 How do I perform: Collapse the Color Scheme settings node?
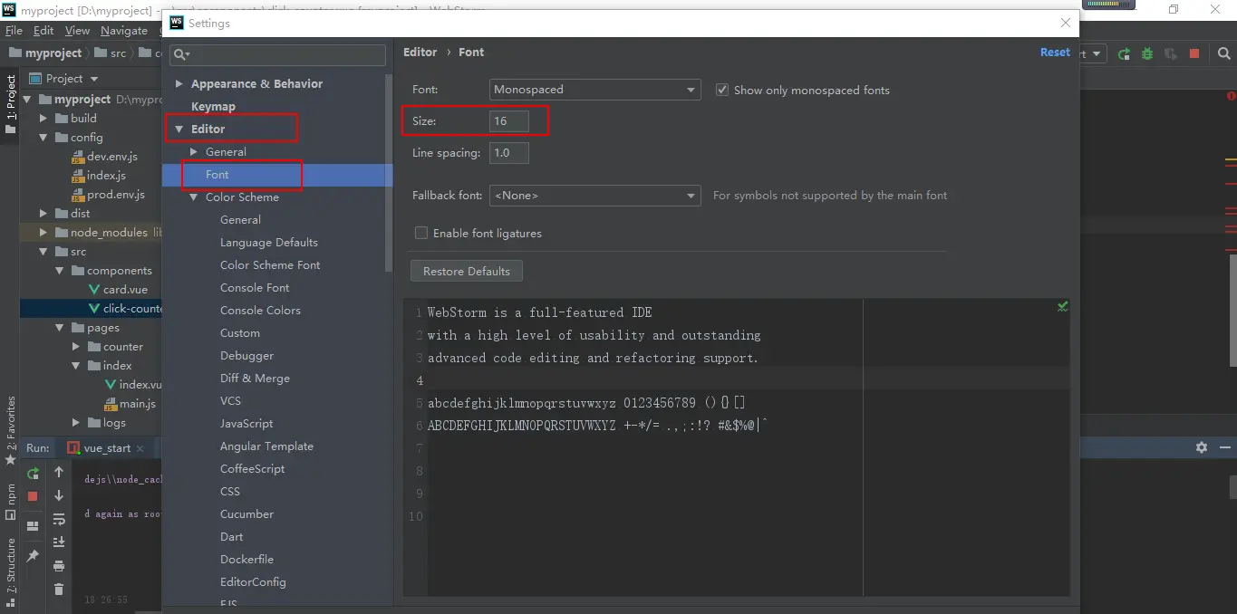click(194, 197)
